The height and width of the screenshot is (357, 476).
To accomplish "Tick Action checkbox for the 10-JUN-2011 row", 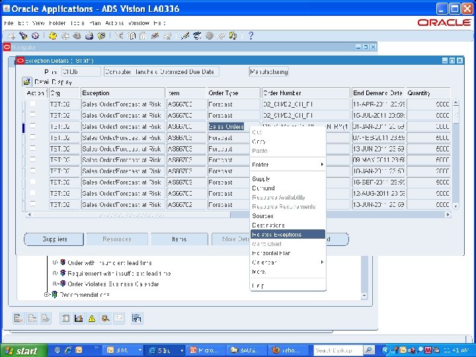I will point(33,204).
